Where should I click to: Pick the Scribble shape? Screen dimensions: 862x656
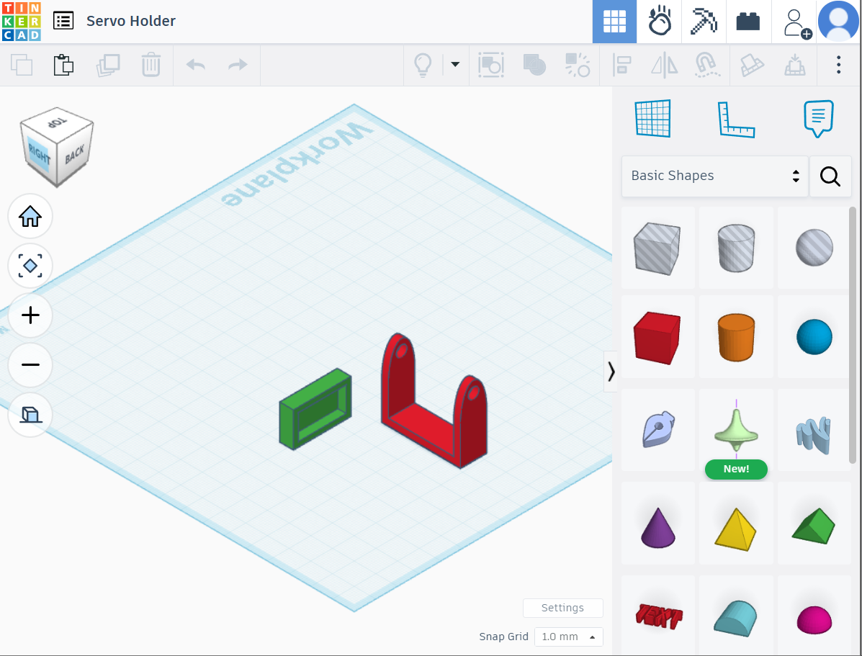(657, 430)
